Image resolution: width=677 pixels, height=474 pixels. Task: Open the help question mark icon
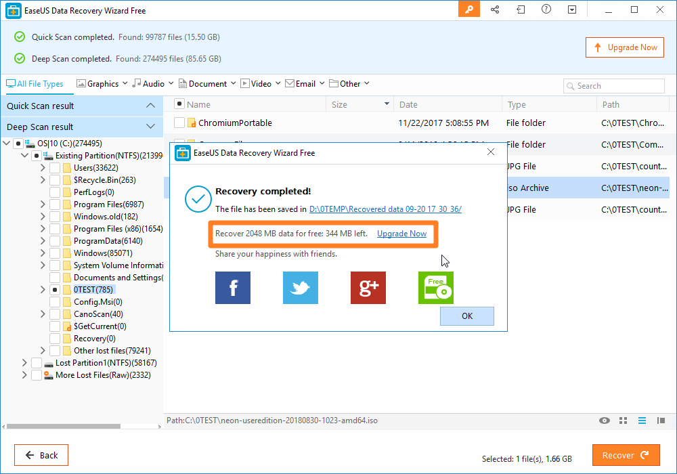pyautogui.click(x=546, y=9)
